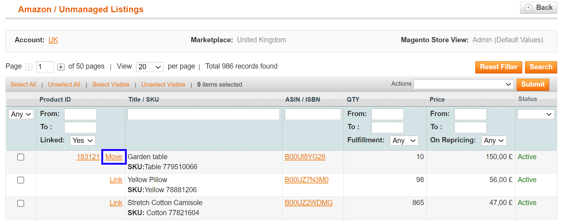Open the per page view dropdown
This screenshot has width=563, height=221.
point(150,67)
